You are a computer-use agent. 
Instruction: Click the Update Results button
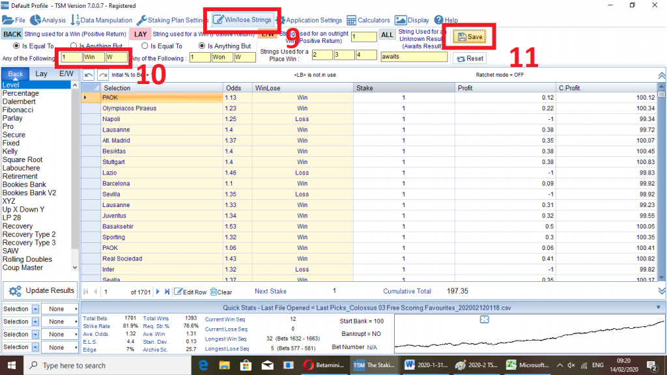click(40, 290)
